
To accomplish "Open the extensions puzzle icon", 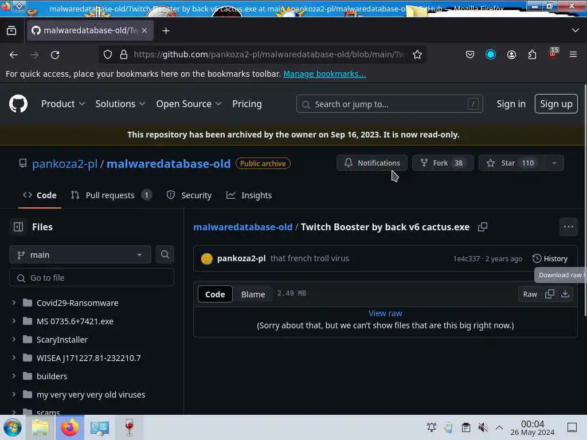I will [x=532, y=54].
